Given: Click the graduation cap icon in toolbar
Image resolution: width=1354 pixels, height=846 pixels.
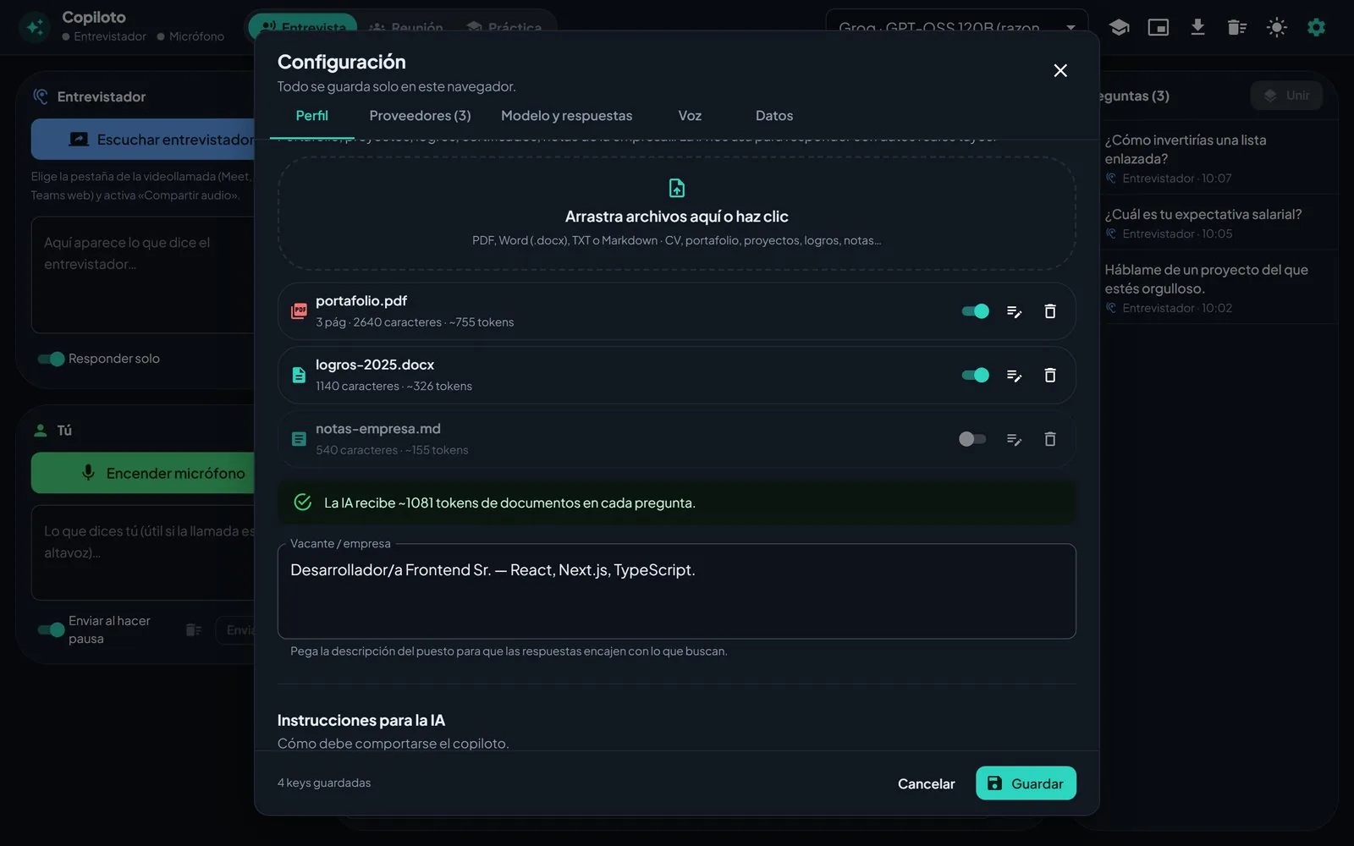Looking at the screenshot, I should [x=1119, y=27].
